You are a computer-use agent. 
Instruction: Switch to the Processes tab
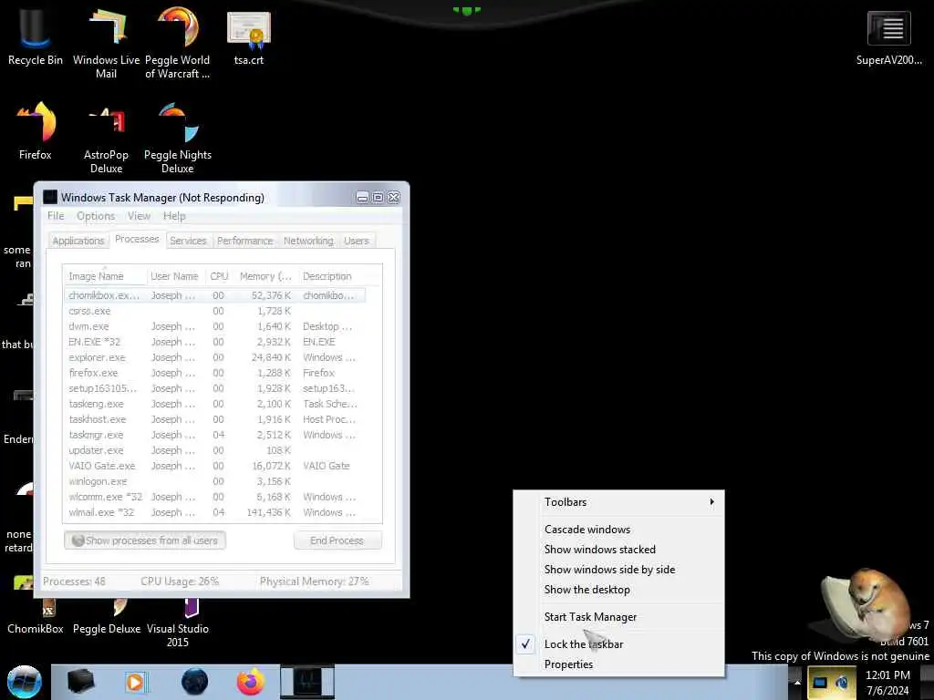pos(137,239)
